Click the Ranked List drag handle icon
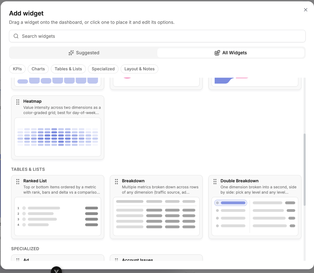This screenshot has width=314, height=273. coord(18,181)
